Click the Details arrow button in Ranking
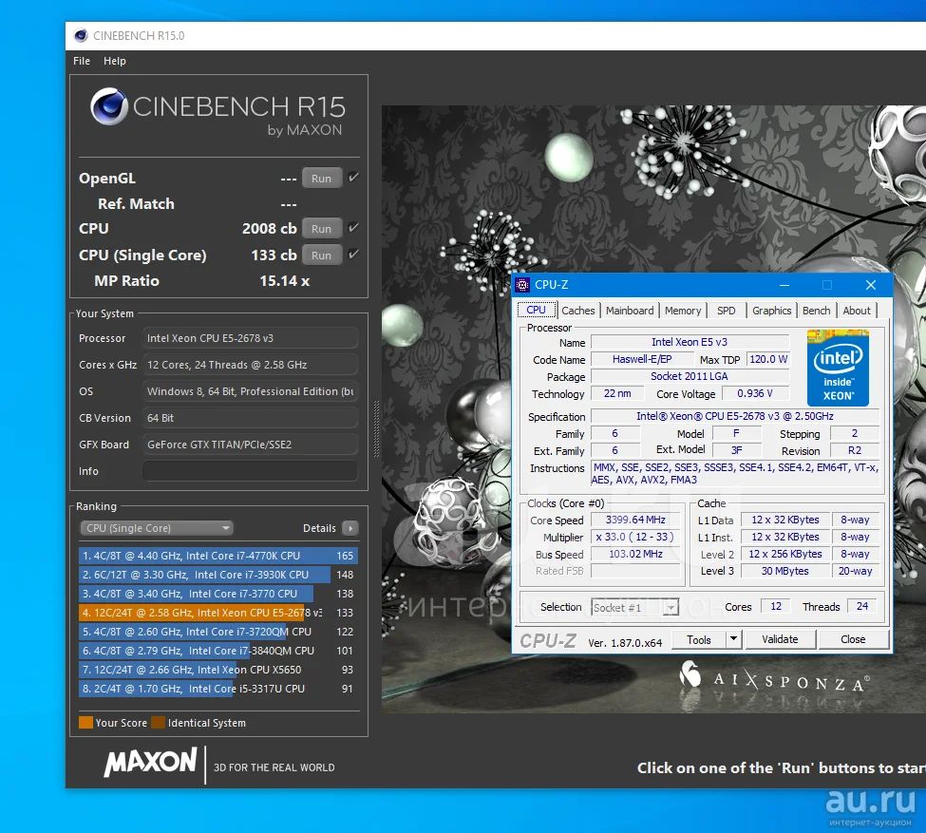 click(350, 527)
